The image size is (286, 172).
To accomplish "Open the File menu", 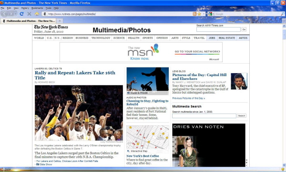I will click(x=2, y=8).
